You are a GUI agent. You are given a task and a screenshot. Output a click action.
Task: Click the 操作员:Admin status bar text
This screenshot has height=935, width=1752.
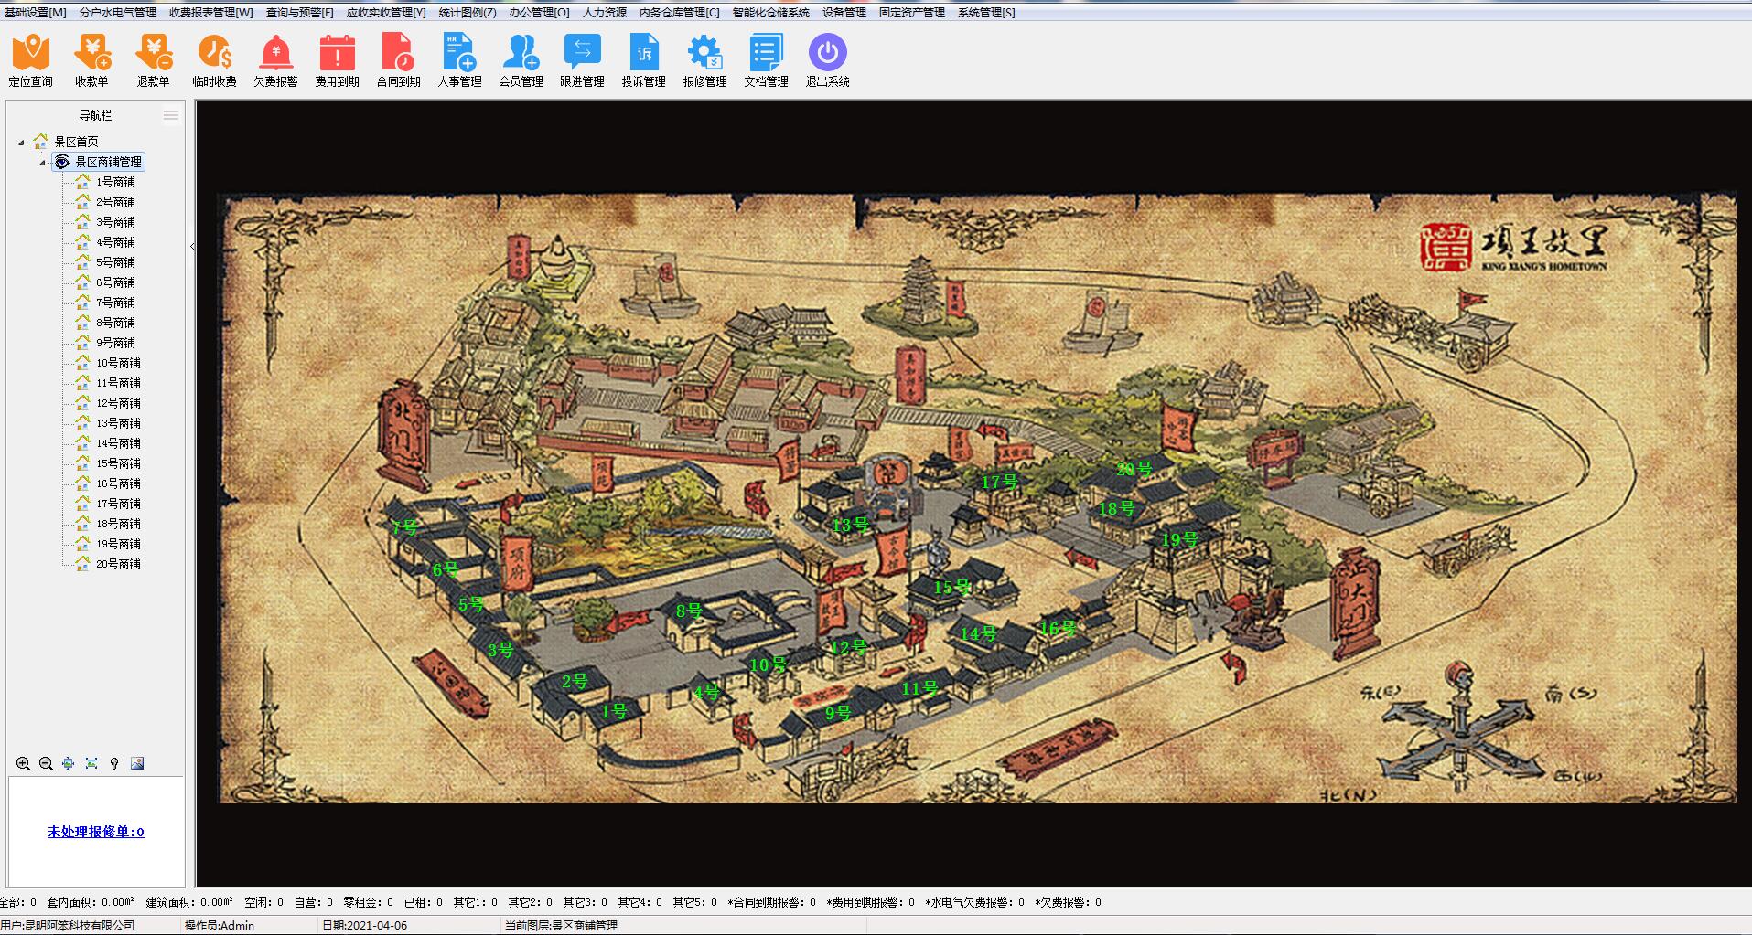[x=220, y=925]
